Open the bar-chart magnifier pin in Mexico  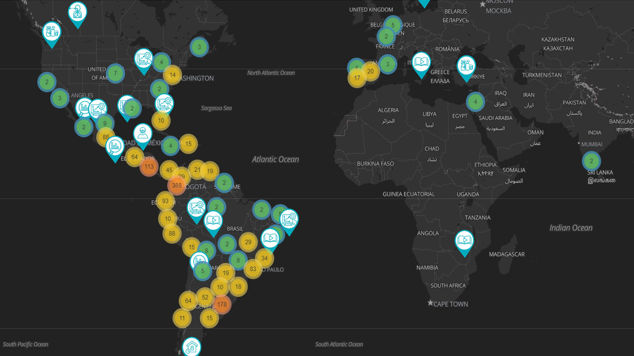(115, 146)
